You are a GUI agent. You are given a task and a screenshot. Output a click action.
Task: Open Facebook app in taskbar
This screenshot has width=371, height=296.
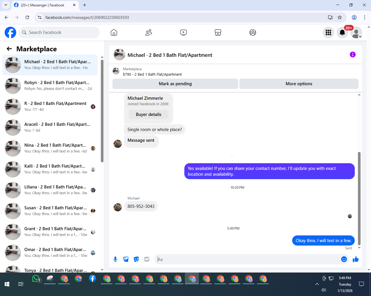92,279
